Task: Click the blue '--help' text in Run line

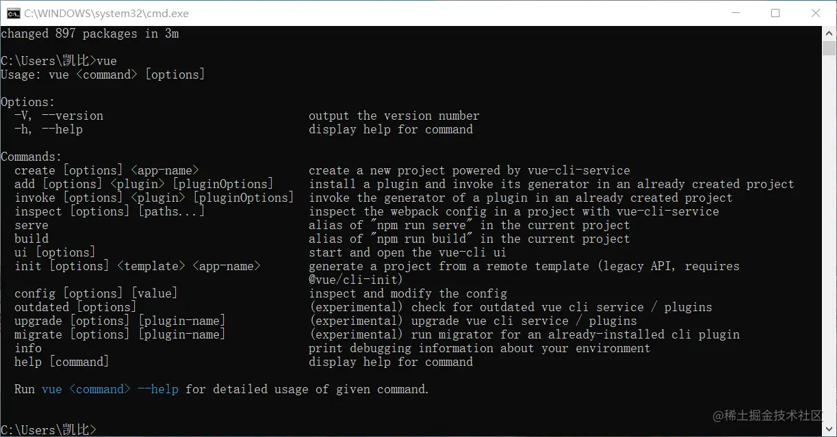Action: (158, 389)
